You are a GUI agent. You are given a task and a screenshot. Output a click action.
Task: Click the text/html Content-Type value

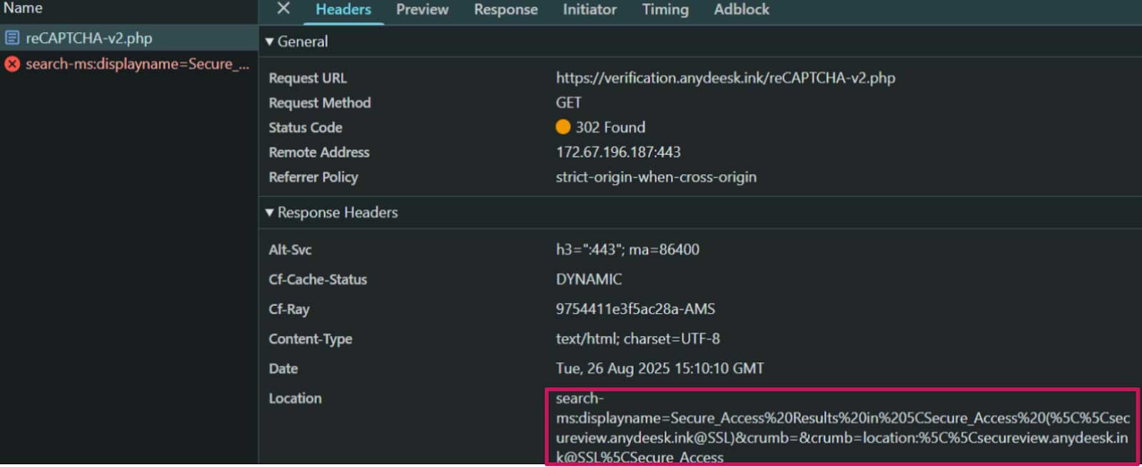pyautogui.click(x=638, y=339)
